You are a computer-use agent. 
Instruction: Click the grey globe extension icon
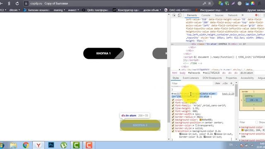pos(239,3)
